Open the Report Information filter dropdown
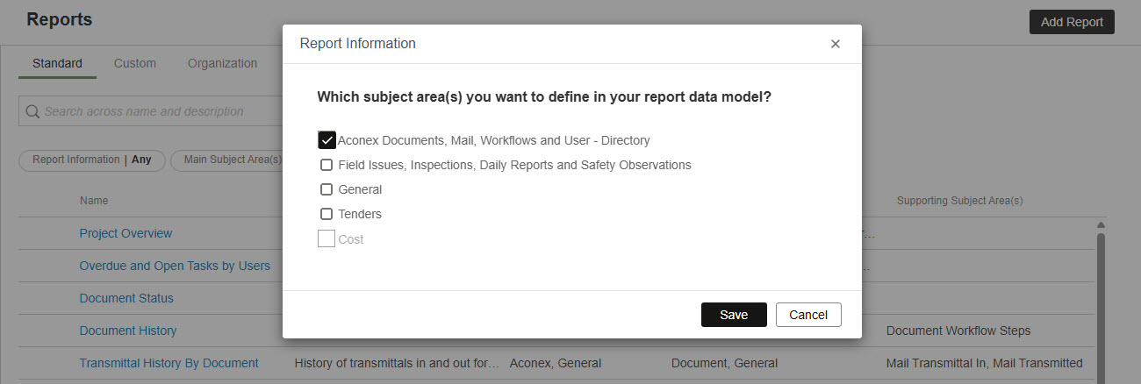1141x384 pixels. 91,160
